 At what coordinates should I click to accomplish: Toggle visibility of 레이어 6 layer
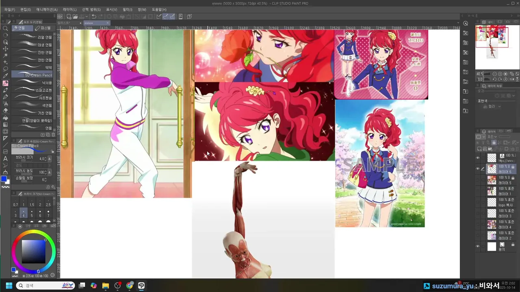coord(478,169)
